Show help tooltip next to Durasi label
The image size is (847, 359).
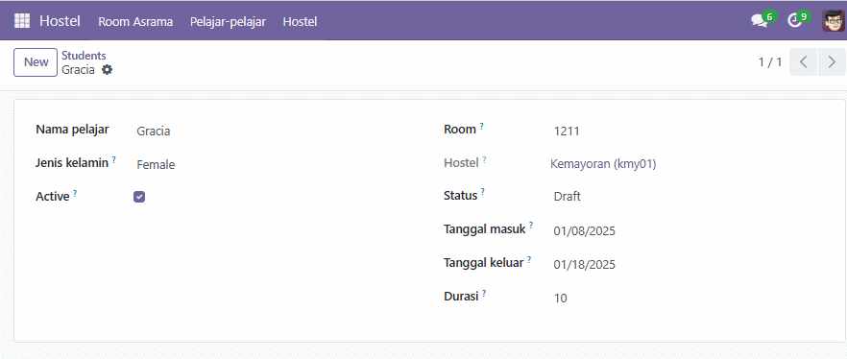[484, 293]
